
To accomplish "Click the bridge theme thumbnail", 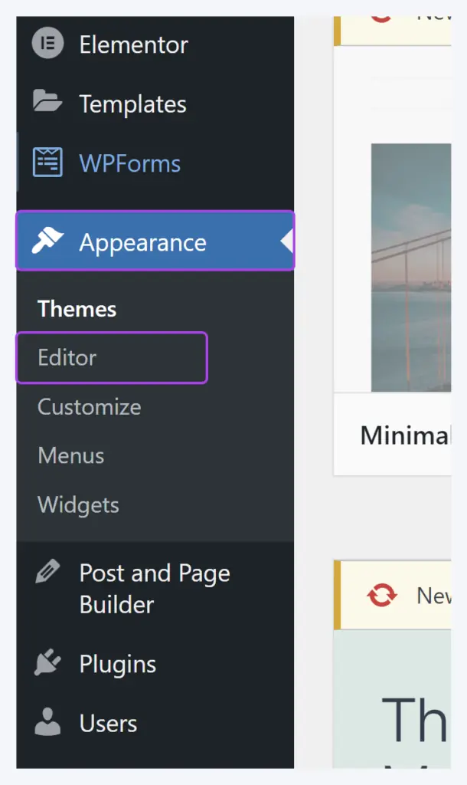I will 411,268.
